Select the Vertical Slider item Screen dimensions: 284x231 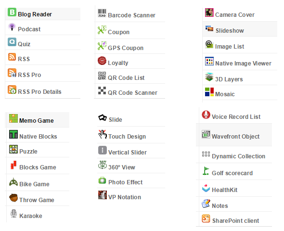(131, 151)
